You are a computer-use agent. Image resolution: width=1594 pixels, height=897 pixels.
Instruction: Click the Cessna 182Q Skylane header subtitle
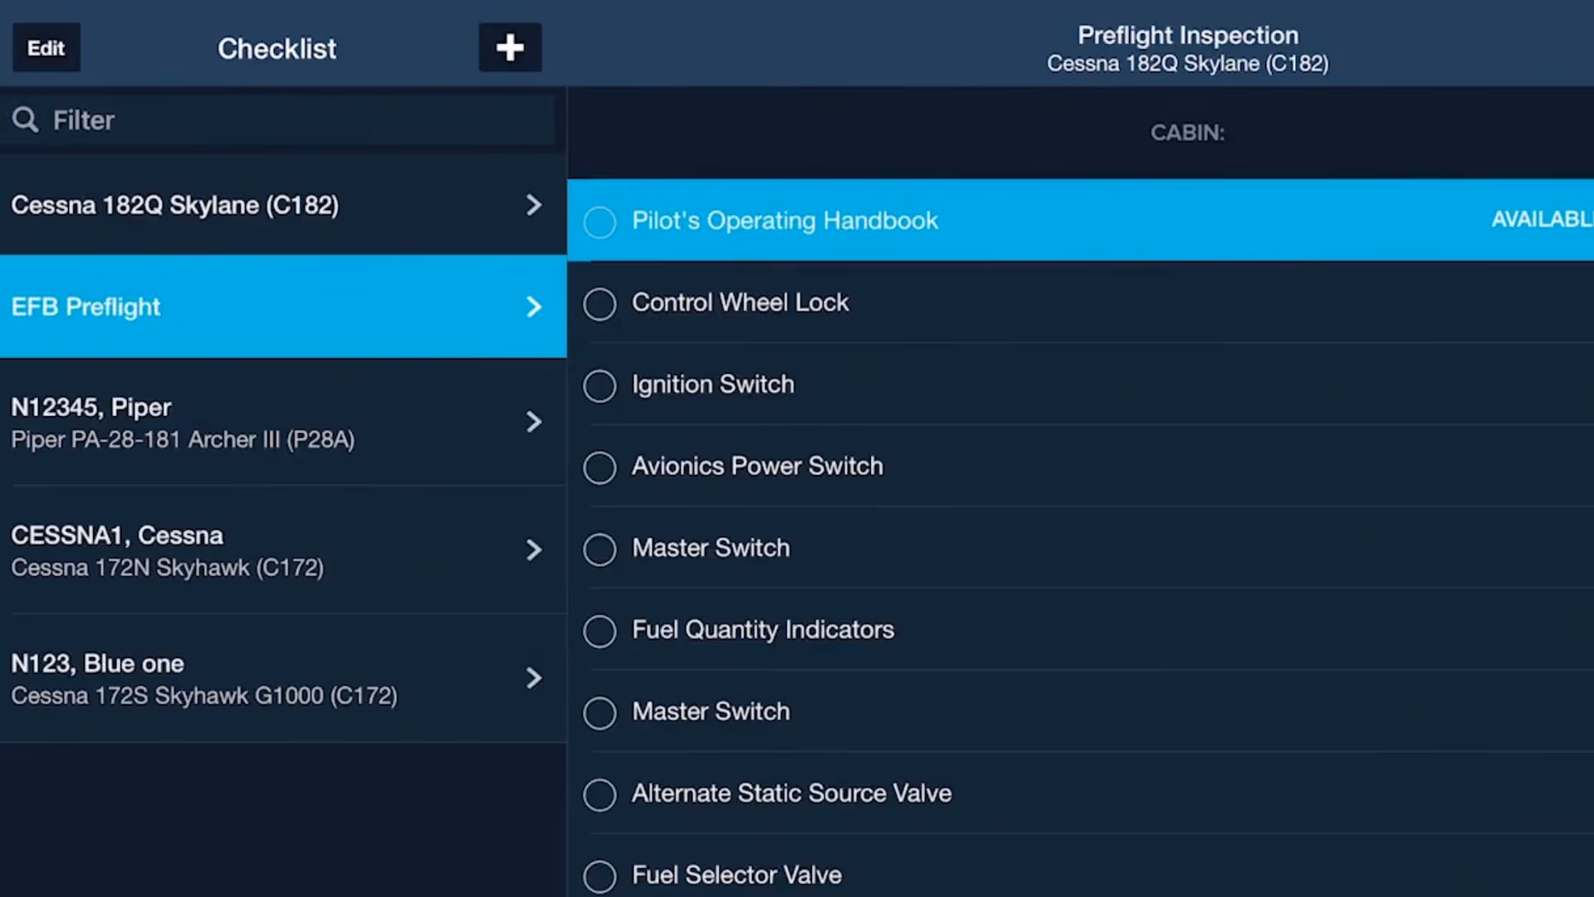click(x=1188, y=64)
